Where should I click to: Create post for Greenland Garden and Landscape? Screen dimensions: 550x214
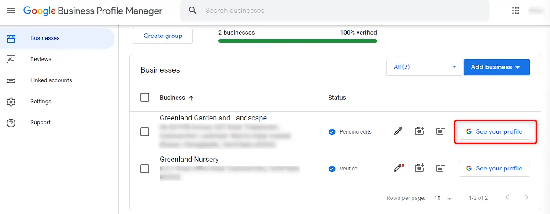tap(440, 131)
